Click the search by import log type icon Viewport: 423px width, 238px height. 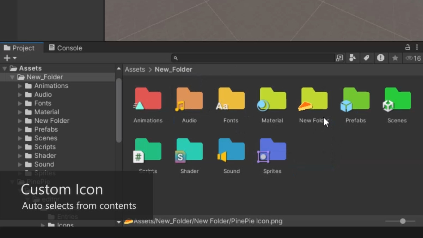click(x=381, y=58)
